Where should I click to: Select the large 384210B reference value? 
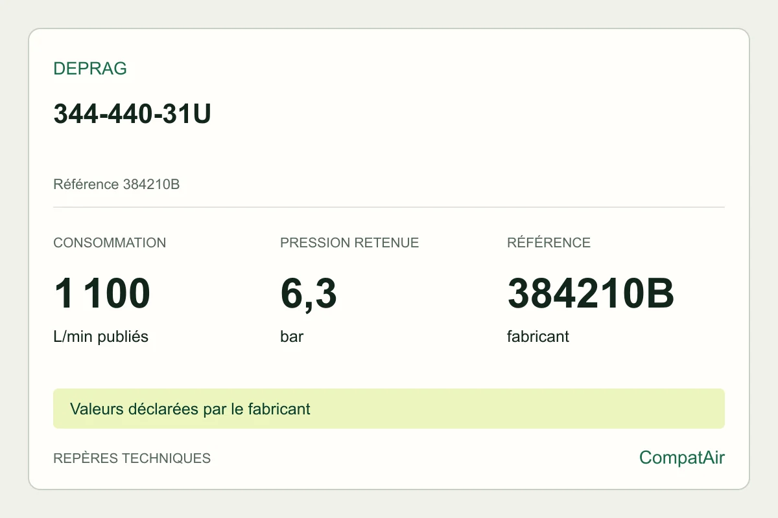(x=591, y=293)
